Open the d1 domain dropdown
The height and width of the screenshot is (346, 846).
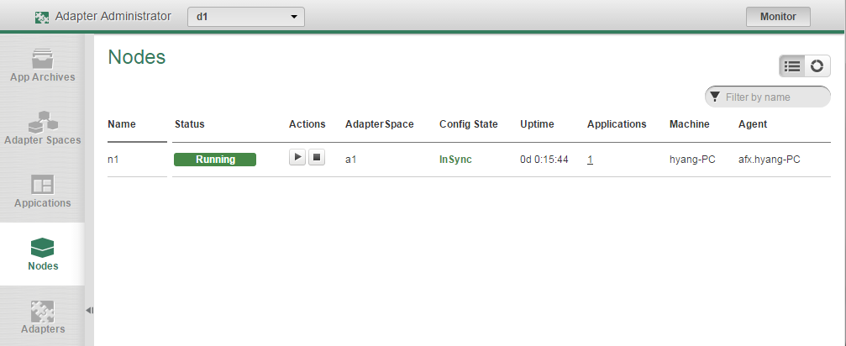tap(246, 17)
